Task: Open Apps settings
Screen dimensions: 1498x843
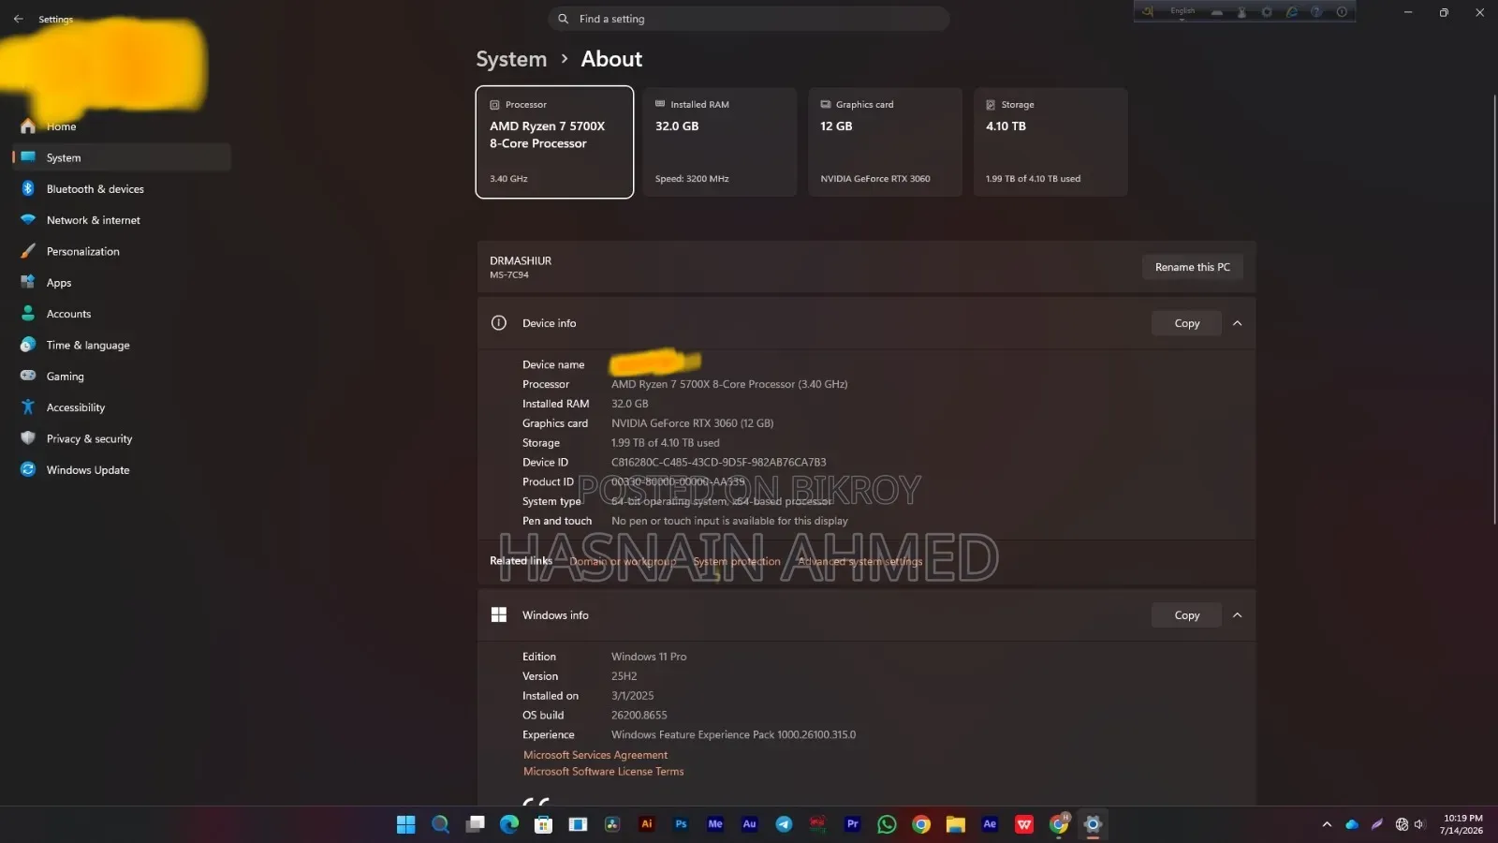Action: click(x=122, y=282)
